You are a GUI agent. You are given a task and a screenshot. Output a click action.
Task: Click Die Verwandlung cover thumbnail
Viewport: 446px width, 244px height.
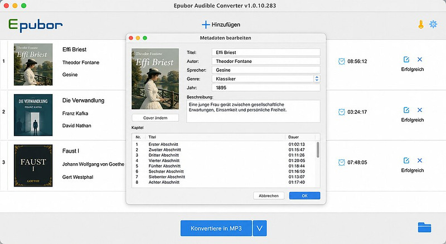(x=33, y=115)
